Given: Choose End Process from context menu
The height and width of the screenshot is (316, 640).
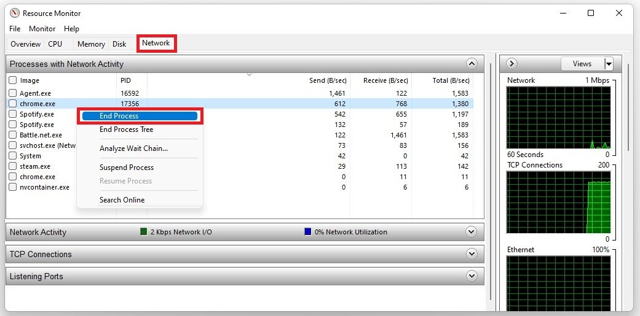Looking at the screenshot, I should (x=140, y=116).
